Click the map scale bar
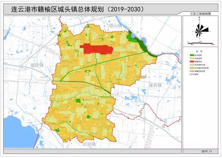The width and height of the screenshot is (222, 158). tap(201, 43)
